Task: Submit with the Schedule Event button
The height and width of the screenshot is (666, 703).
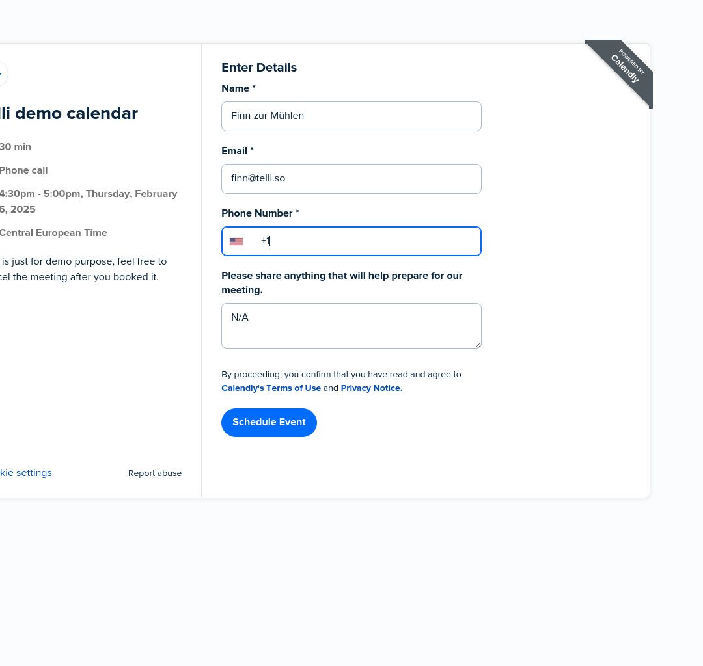Action: point(269,422)
